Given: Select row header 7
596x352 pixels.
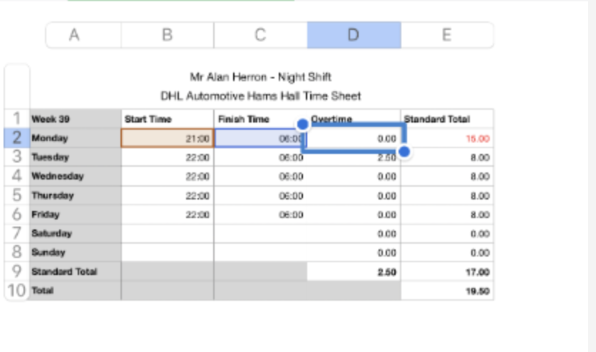Looking at the screenshot, I should tap(16, 234).
